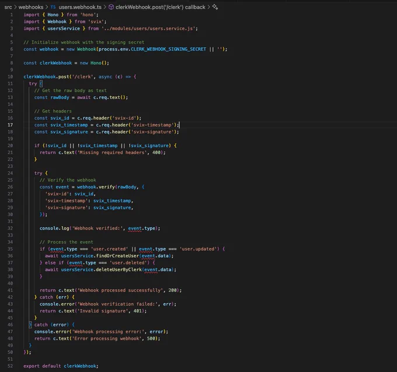Click the TS file type icon in breadcrumb

pos(53,7)
